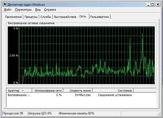Open the Справка menu
This screenshot has height=118, width=163.
pyautogui.click(x=50, y=10)
